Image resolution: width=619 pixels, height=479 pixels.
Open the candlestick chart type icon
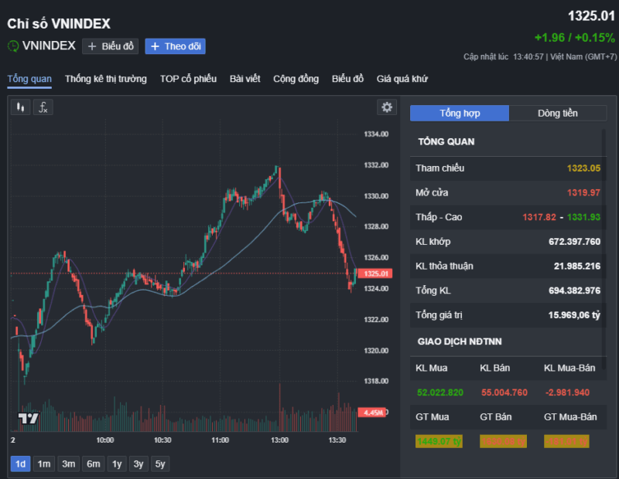[x=21, y=107]
